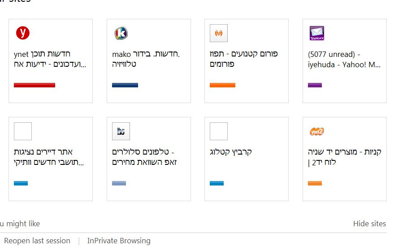Click the red ynet activity bar

(x=35, y=85)
